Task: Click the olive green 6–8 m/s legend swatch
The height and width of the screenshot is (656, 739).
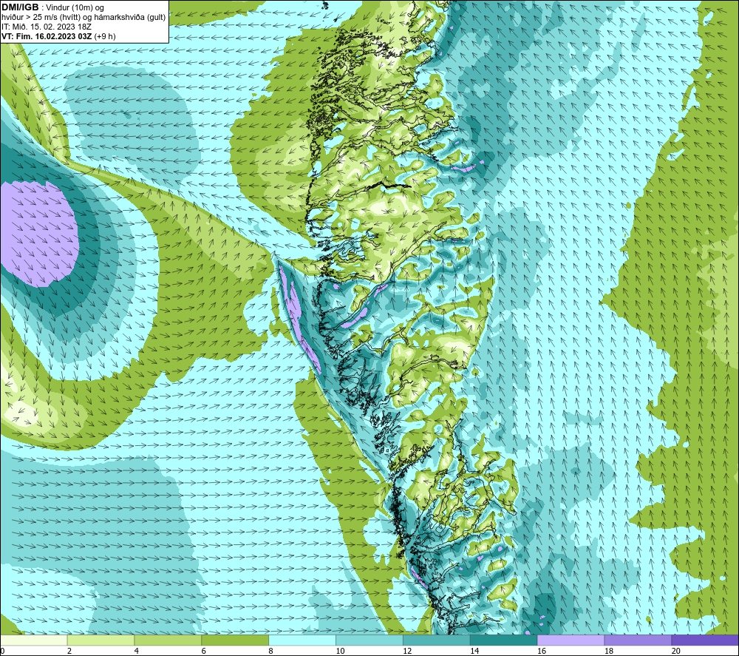Action: [x=235, y=640]
